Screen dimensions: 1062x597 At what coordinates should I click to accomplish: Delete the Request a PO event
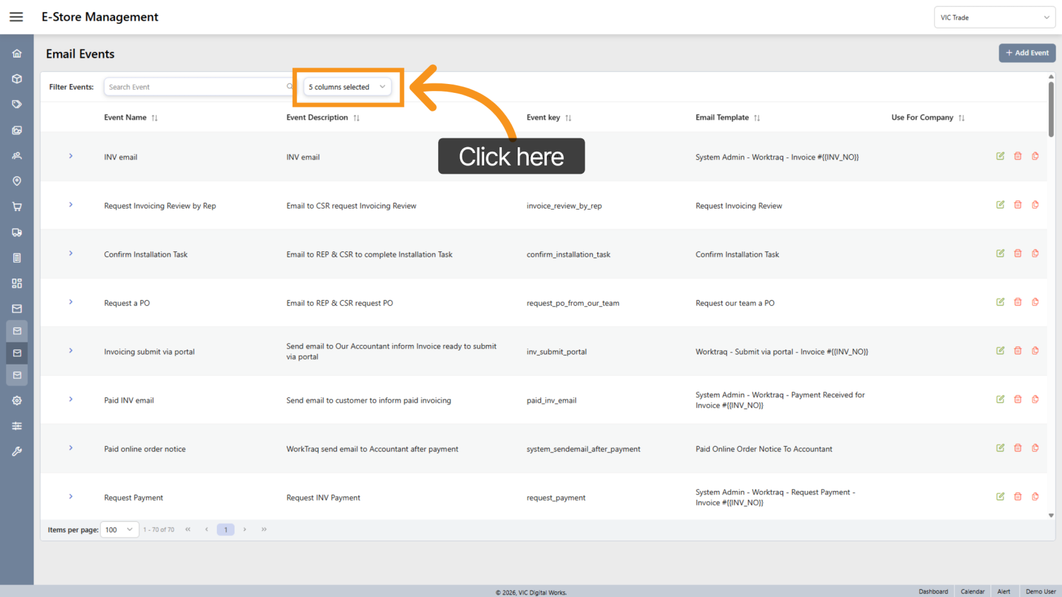pyautogui.click(x=1018, y=302)
